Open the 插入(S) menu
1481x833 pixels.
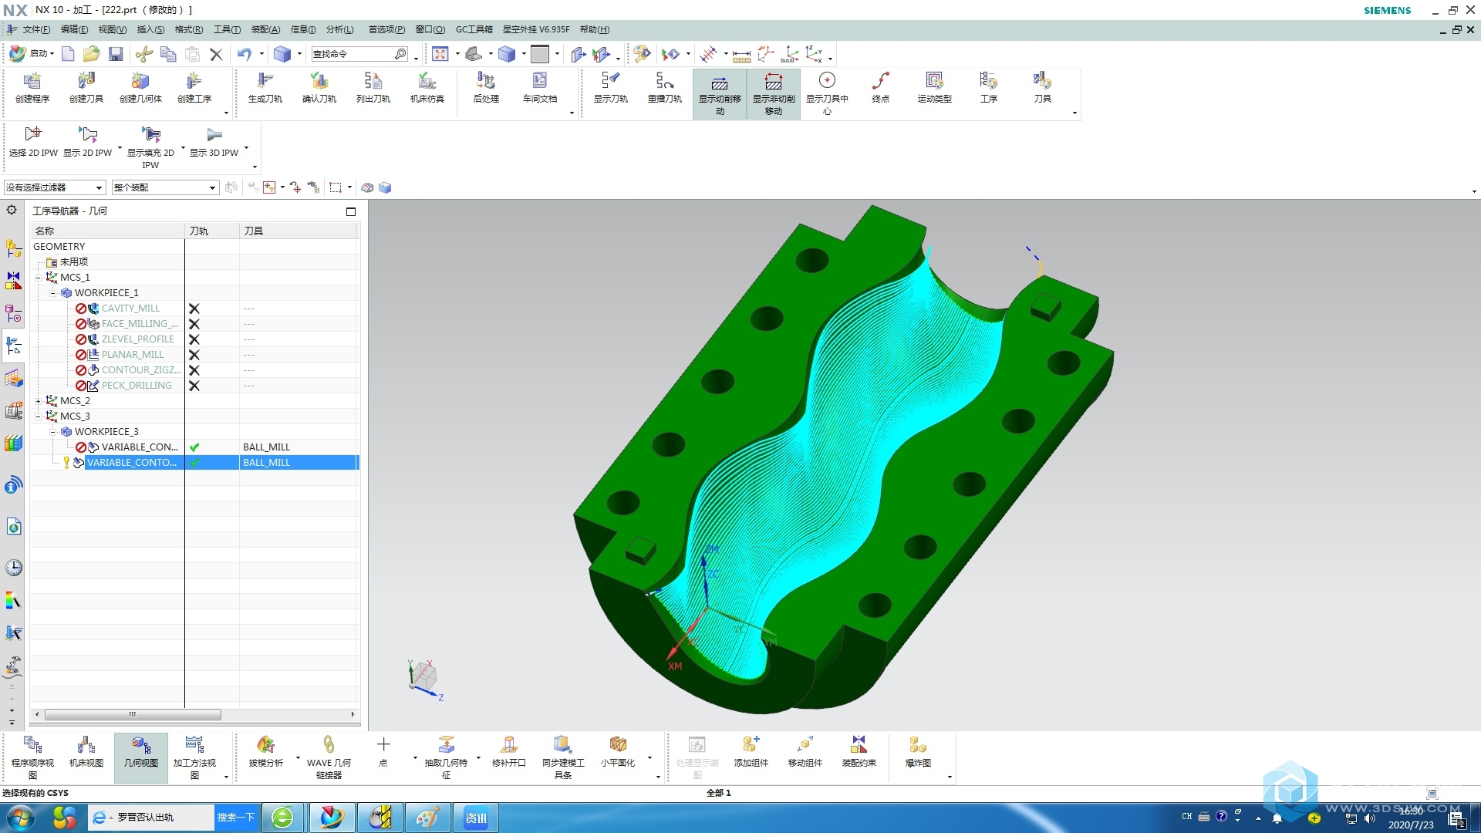click(x=150, y=29)
